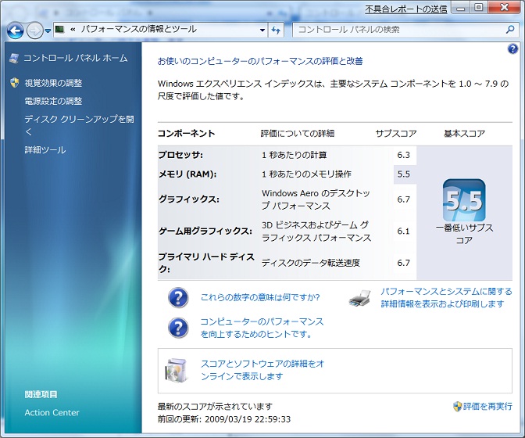This screenshot has height=438, width=525.
Task: Open コントロール パネル ホーム in the sidebar
Action: pos(75,58)
